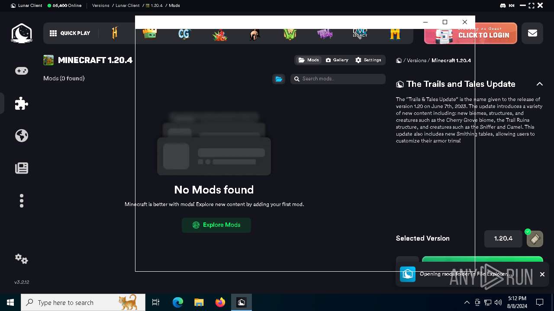Join the PvP Legacy server icon

(x=360, y=33)
